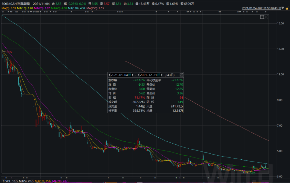
Task: Select the MA(5): 3.59 indicator label
Action: 9,8
